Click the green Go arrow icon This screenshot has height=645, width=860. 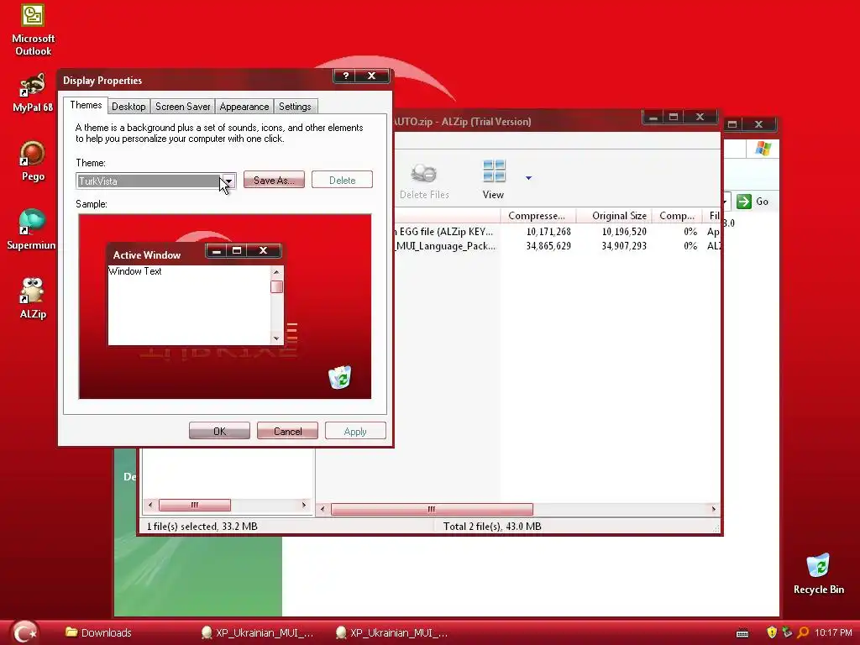click(744, 202)
